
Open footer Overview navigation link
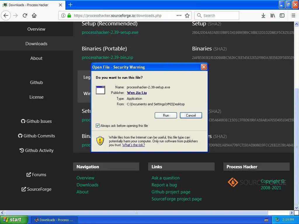pyautogui.click(x=86, y=178)
